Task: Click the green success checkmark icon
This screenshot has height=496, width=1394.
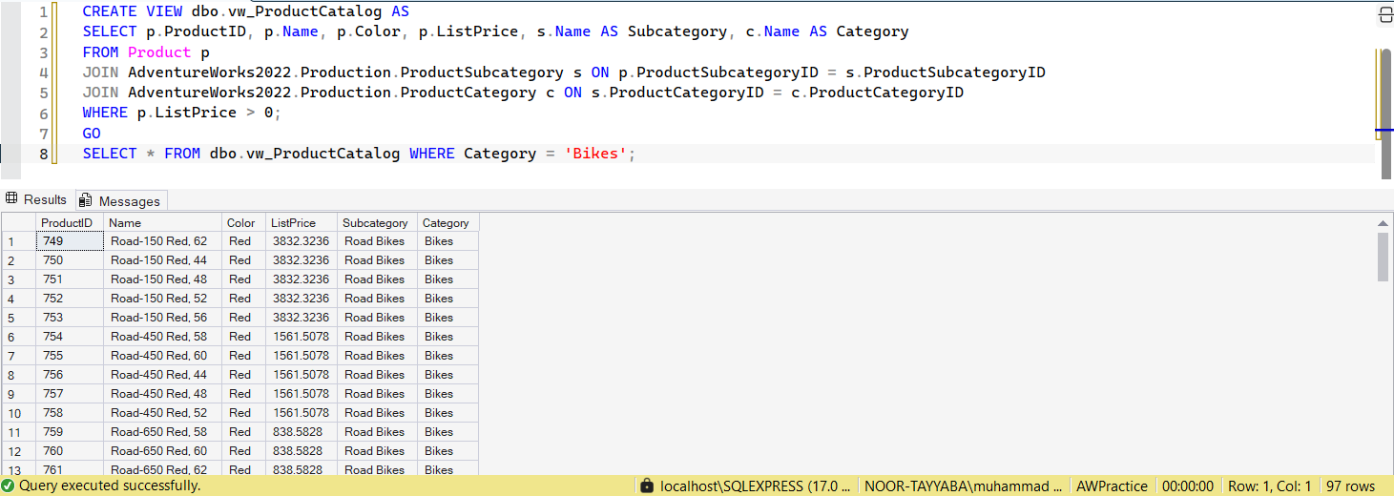Action: pos(9,486)
